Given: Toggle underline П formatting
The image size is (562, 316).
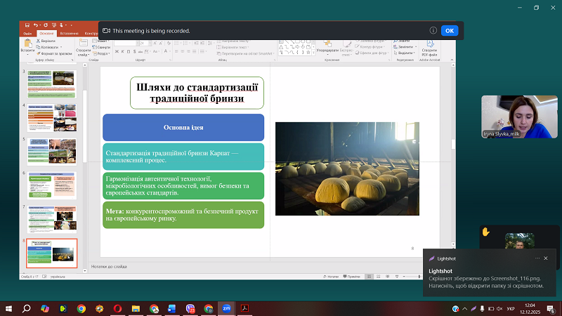Looking at the screenshot, I should (129, 51).
